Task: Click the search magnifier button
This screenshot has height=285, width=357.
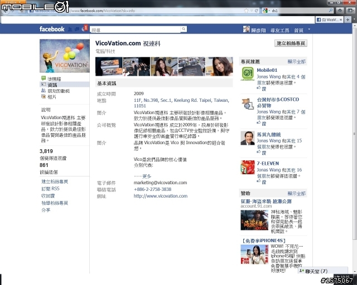Action: click(x=184, y=29)
